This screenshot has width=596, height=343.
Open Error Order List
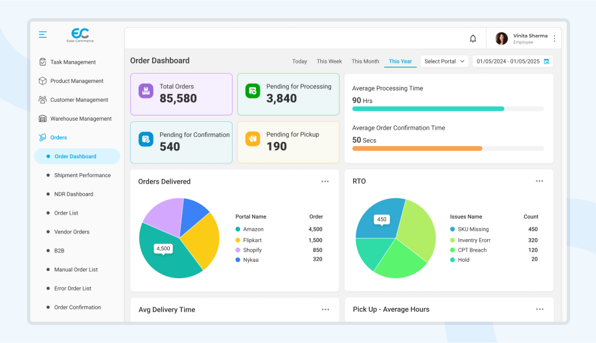coord(73,289)
